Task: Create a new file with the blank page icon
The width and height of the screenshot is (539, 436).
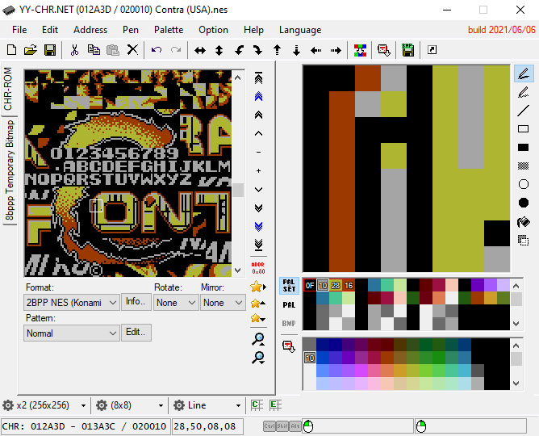Action: coord(11,50)
